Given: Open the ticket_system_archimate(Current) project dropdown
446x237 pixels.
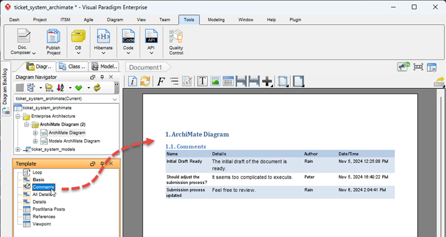Looking at the screenshot, I should coord(115,99).
